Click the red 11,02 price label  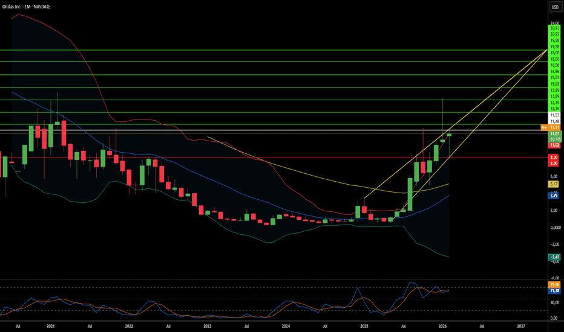[554, 145]
